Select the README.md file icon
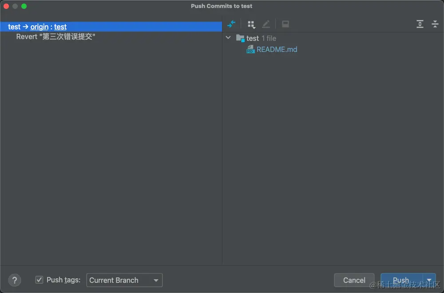This screenshot has width=444, height=293. click(x=250, y=49)
